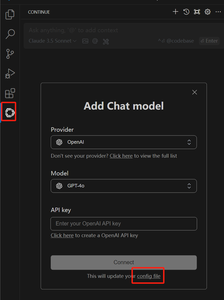Click the image attachment icon in chat input

pos(85,41)
